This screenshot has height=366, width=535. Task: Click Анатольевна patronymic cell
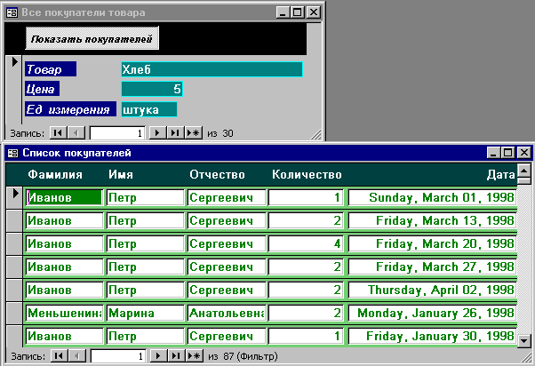point(227,313)
